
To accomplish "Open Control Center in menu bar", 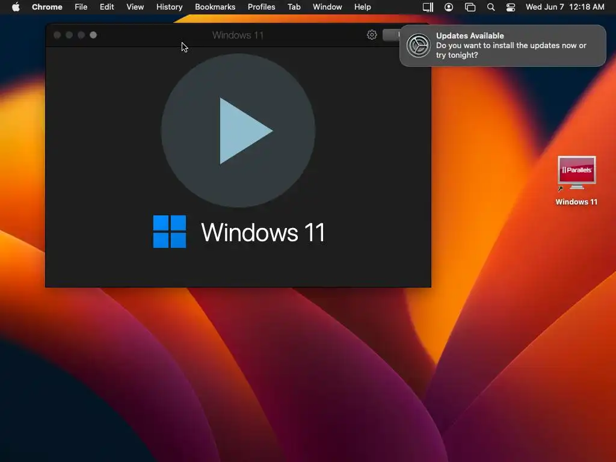I will pos(510,7).
